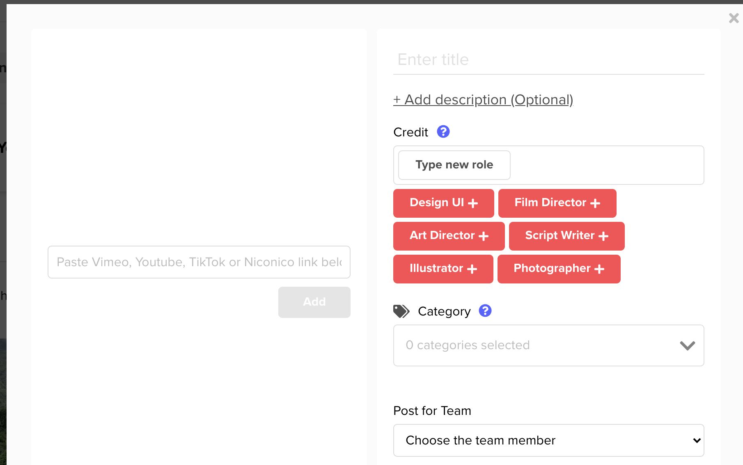This screenshot has height=465, width=743.
Task: Click the Type new role field
Action: pyautogui.click(x=454, y=165)
